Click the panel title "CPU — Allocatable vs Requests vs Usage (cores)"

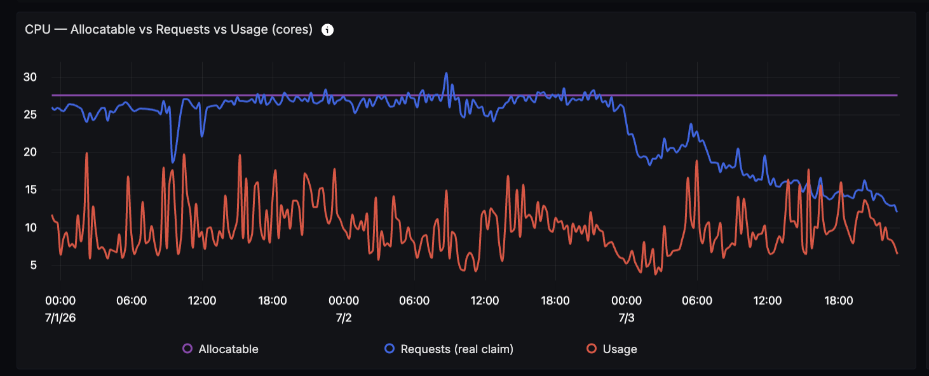tap(168, 30)
